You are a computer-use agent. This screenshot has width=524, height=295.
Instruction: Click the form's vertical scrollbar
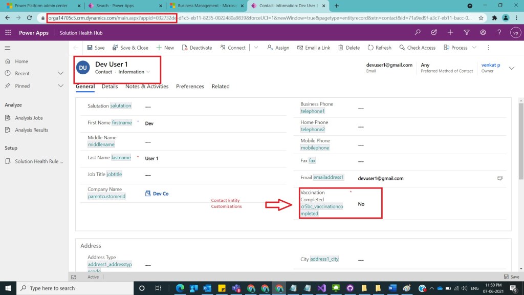(x=521, y=143)
